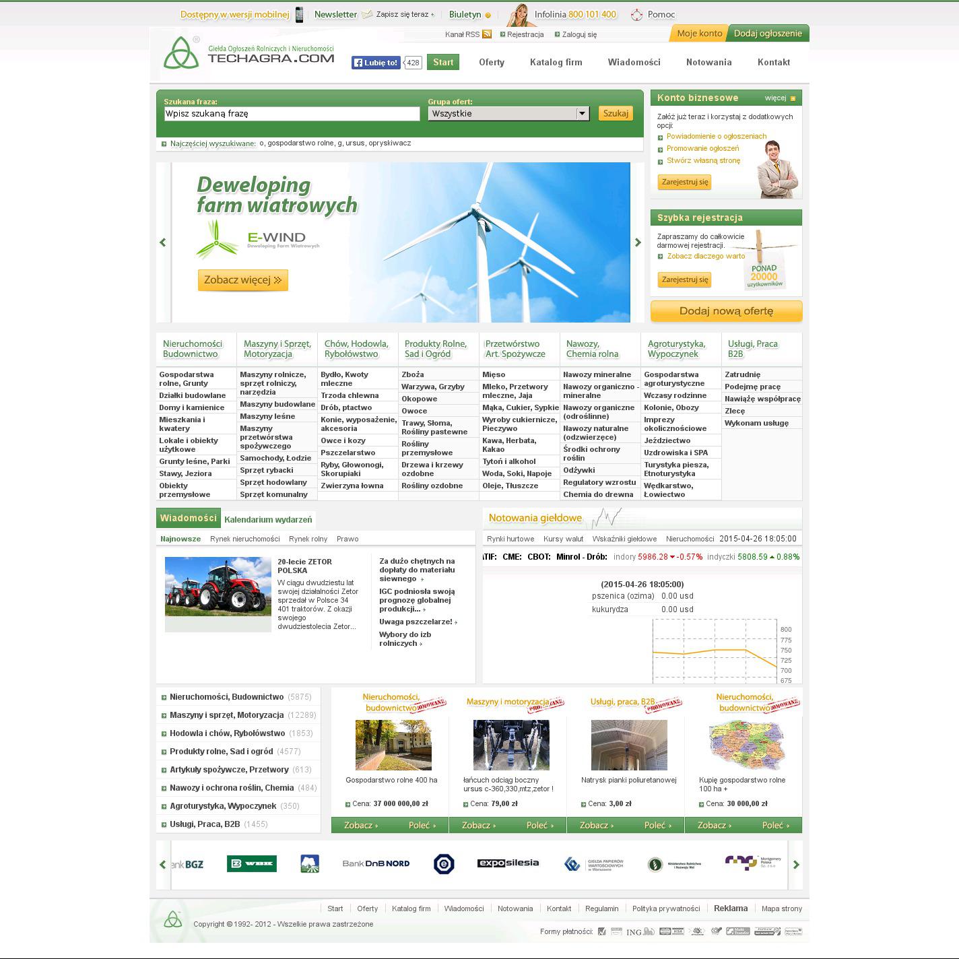Viewport: 959px width, 959px height.
Task: Click the Pomoc lifebuoy icon
Action: coord(636,15)
